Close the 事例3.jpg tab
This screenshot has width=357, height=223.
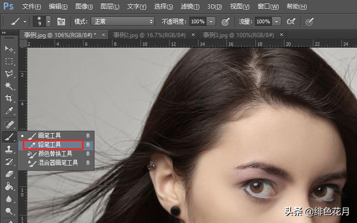tap(282, 35)
